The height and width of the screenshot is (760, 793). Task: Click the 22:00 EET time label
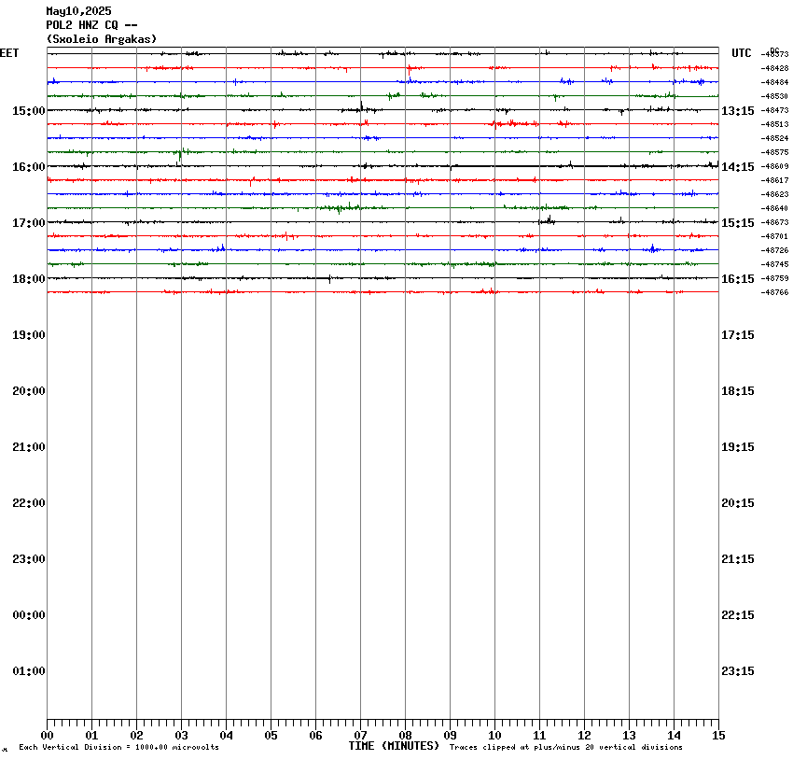pos(29,503)
